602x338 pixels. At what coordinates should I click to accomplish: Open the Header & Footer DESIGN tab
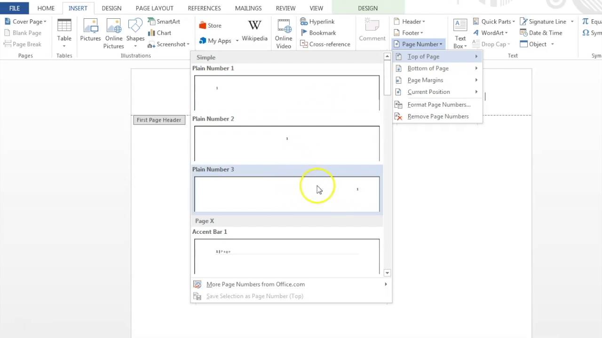[368, 8]
